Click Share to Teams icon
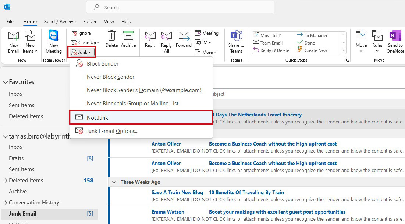 coord(236,42)
